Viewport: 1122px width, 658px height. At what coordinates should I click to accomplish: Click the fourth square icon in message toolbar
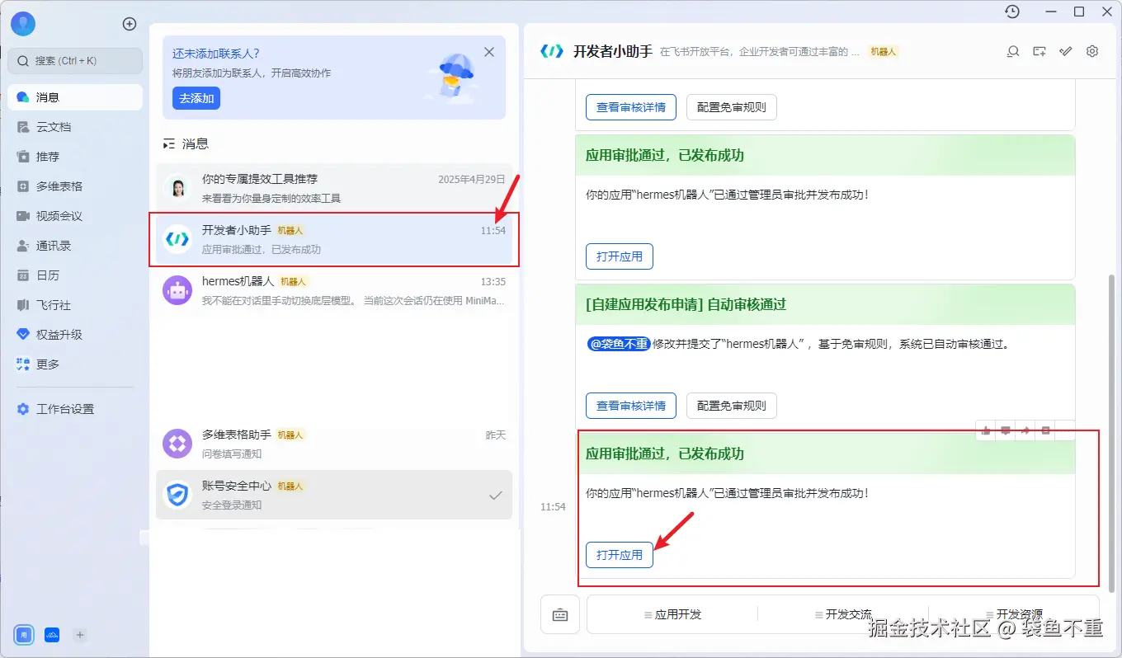coord(1045,430)
